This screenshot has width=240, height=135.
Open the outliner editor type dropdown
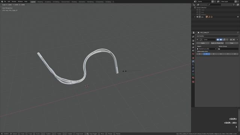[194, 5]
